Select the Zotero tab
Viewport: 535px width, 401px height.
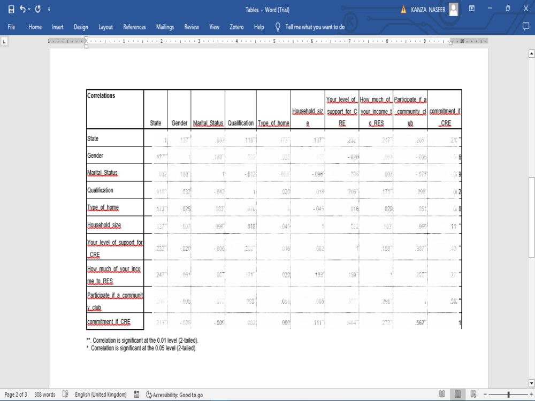(236, 27)
